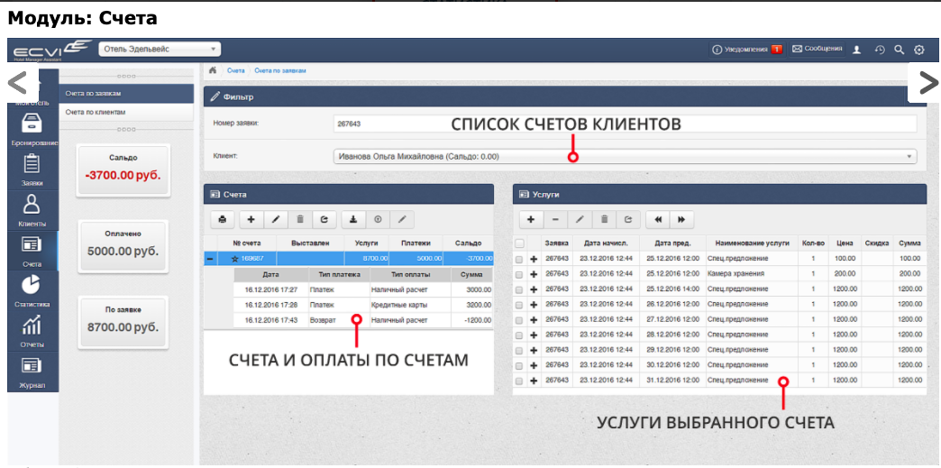Tick checkbox for the Камера хранения row

click(x=520, y=274)
